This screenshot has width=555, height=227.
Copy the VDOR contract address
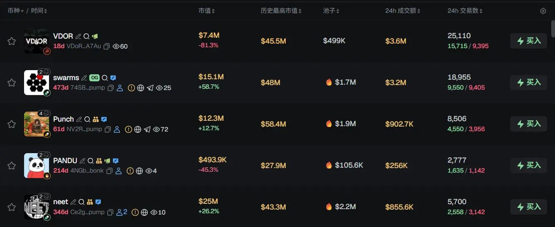pos(107,46)
